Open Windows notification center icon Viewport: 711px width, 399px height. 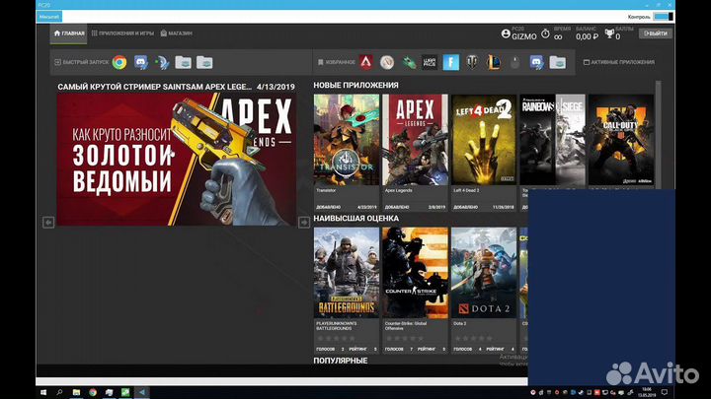(665, 392)
